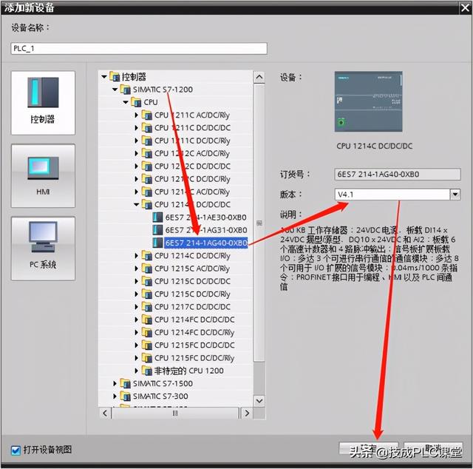Click the horizontal scroll right arrow

247,413
